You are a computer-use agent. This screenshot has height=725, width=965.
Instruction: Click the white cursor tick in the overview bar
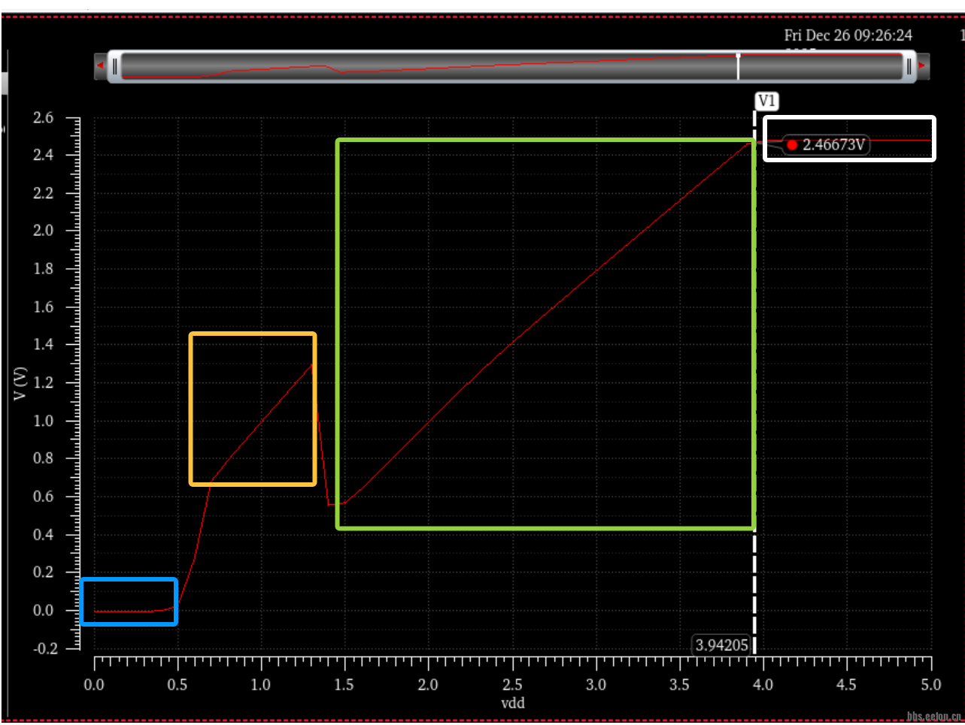738,66
